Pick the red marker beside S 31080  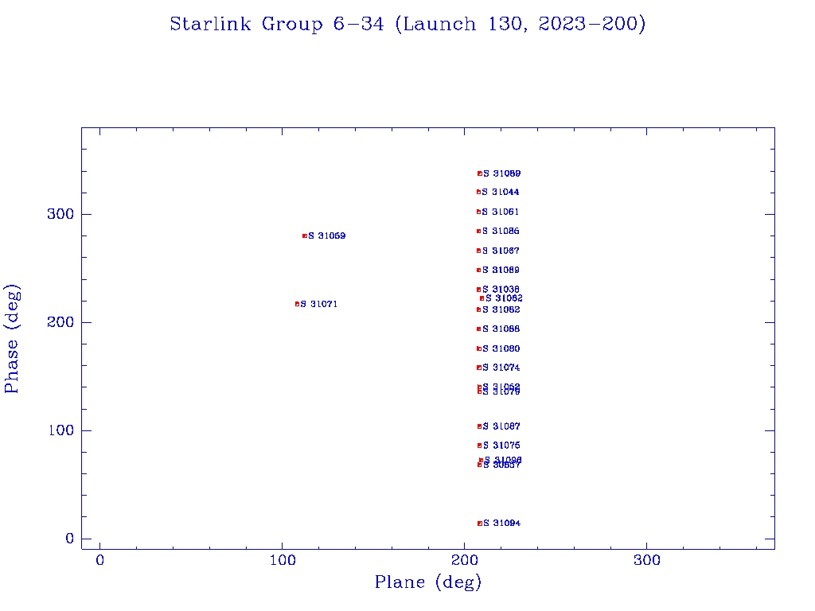click(479, 348)
